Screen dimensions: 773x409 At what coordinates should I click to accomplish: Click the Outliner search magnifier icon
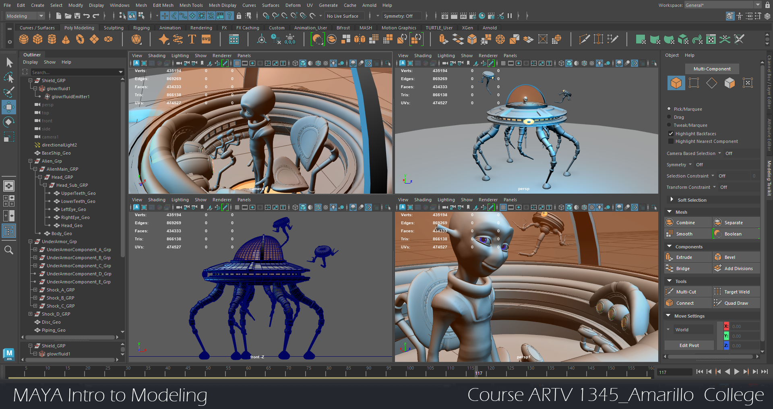(x=9, y=250)
